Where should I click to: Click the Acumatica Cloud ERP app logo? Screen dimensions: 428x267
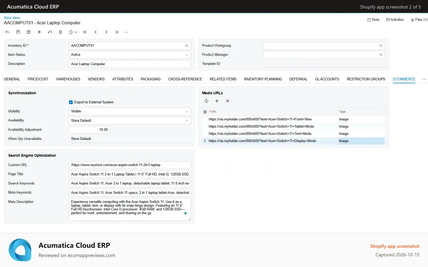click(x=20, y=250)
